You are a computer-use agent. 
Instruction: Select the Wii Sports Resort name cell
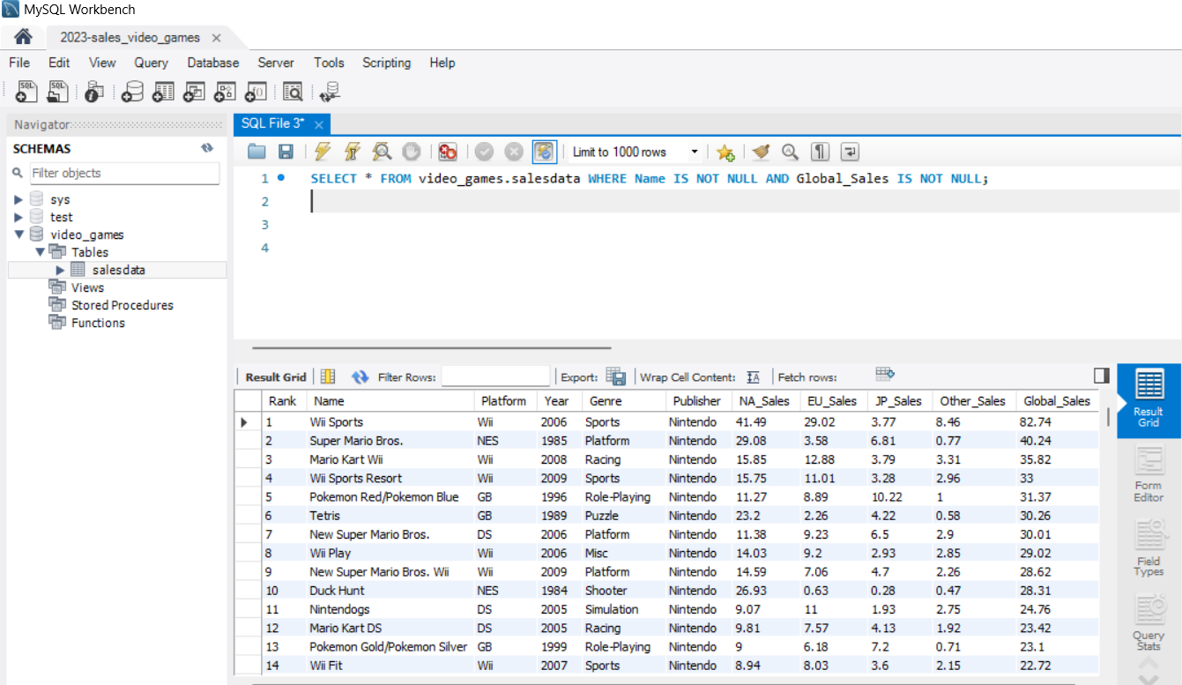(390, 478)
